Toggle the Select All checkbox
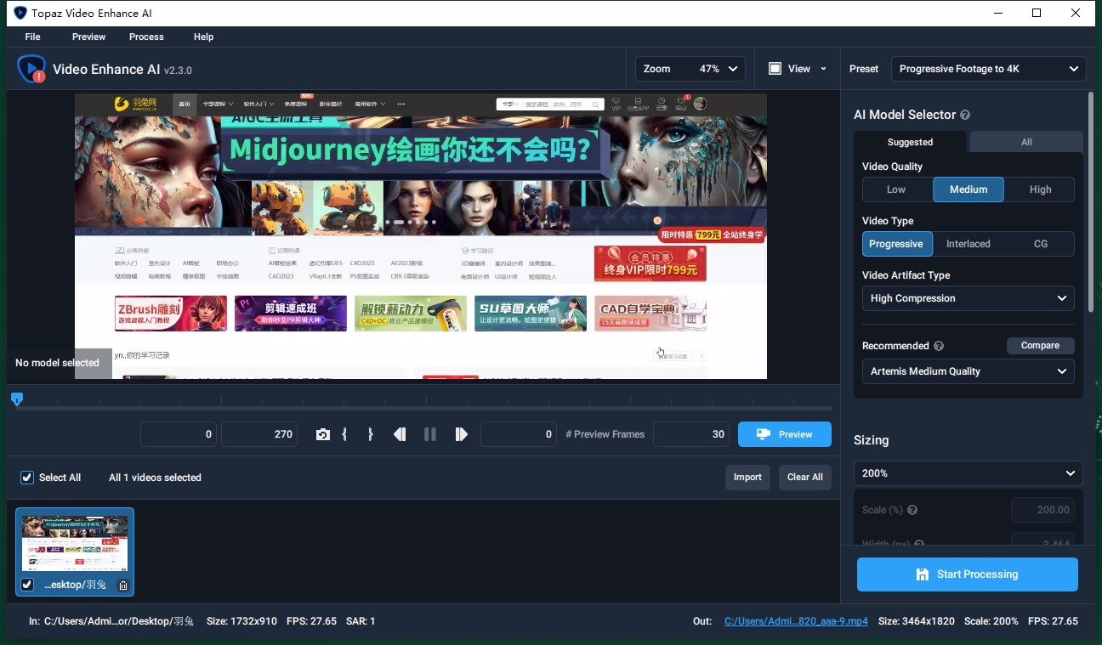1102x645 pixels. (27, 478)
